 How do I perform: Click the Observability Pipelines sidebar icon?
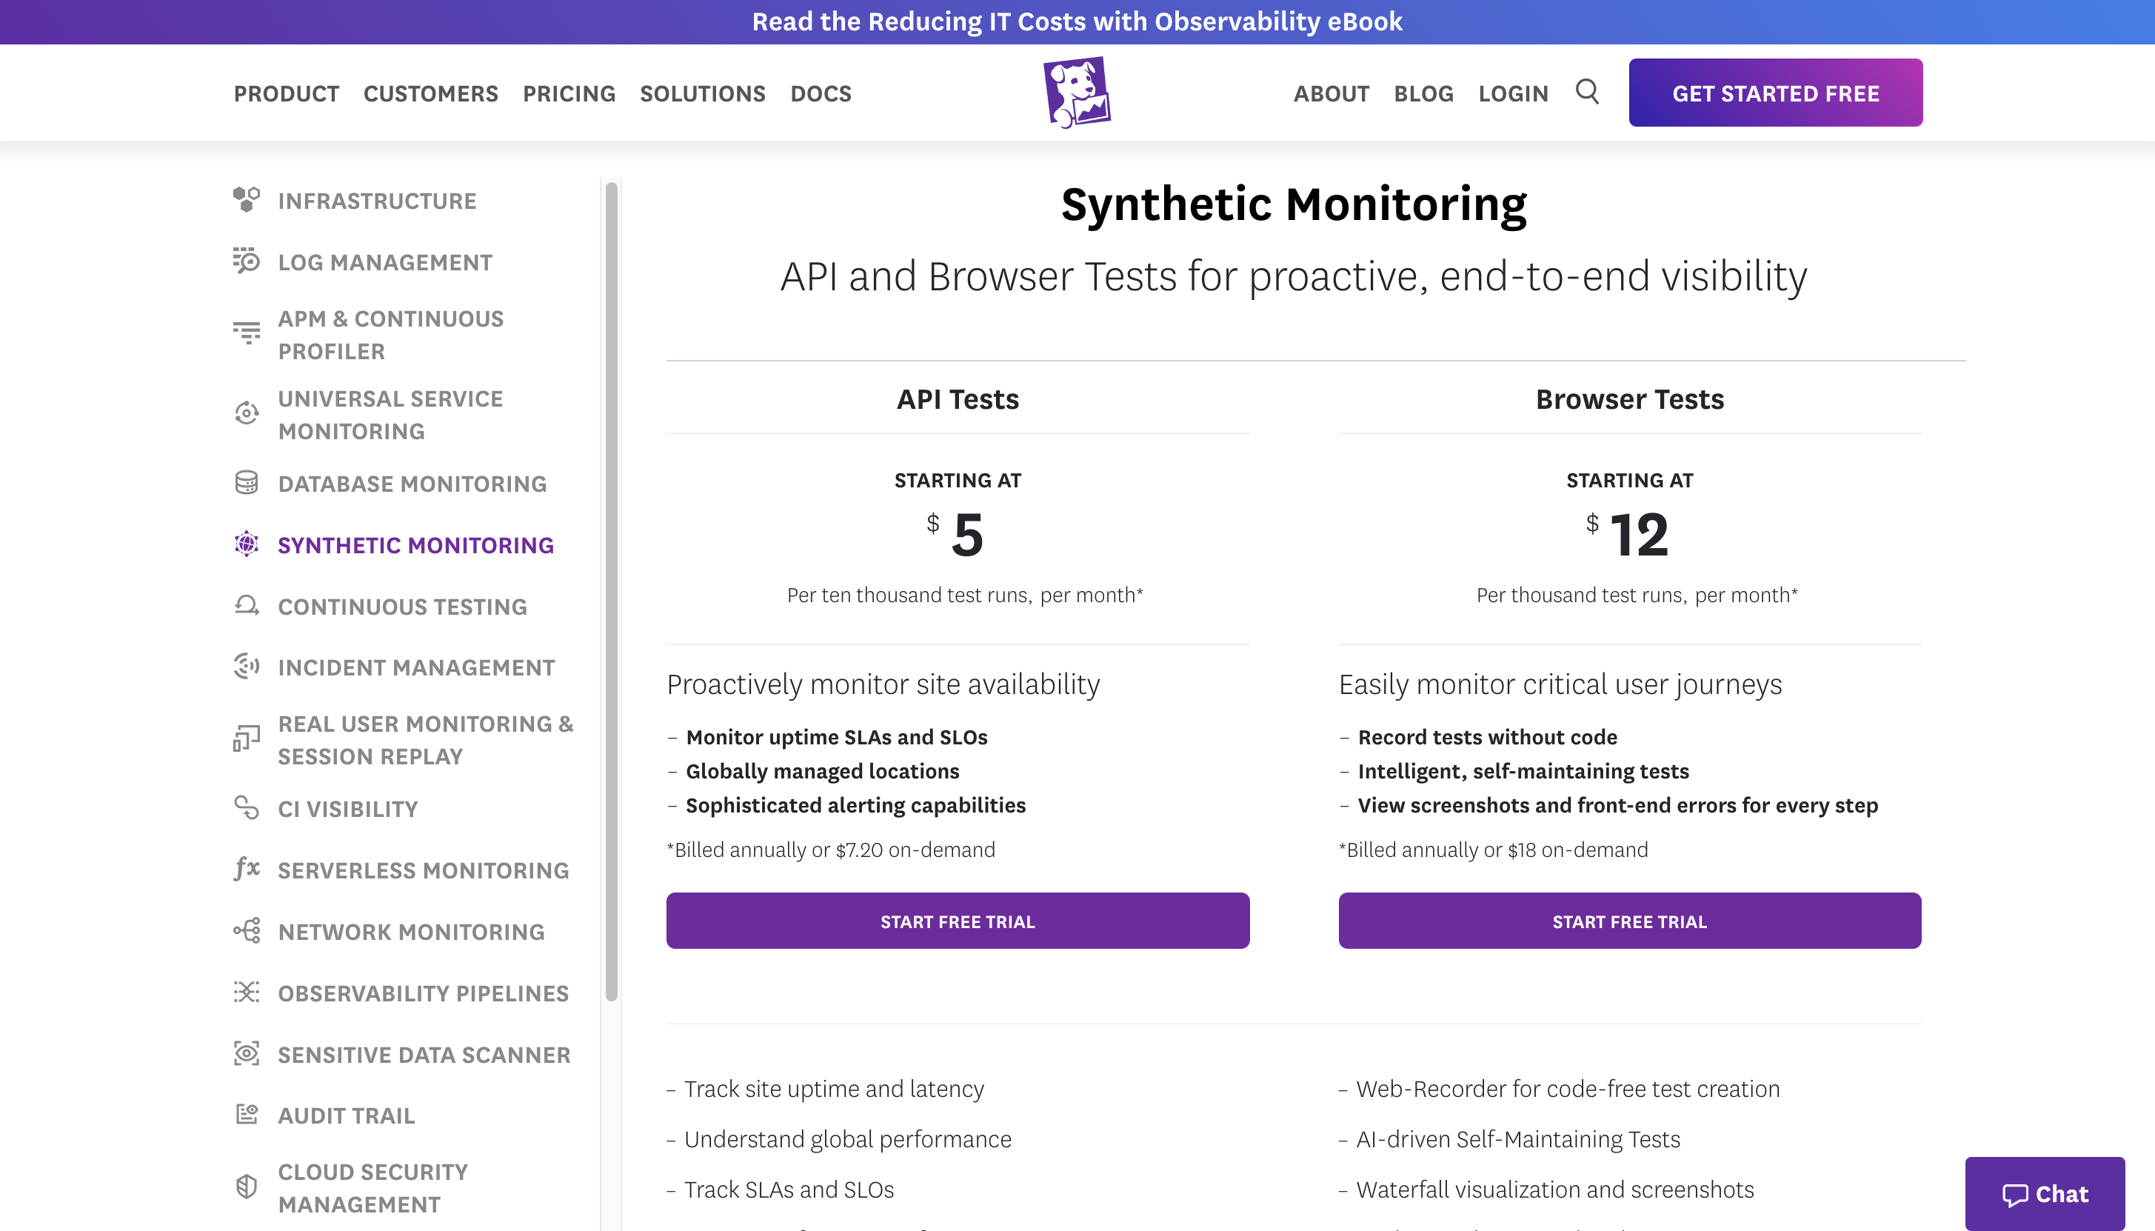point(244,991)
